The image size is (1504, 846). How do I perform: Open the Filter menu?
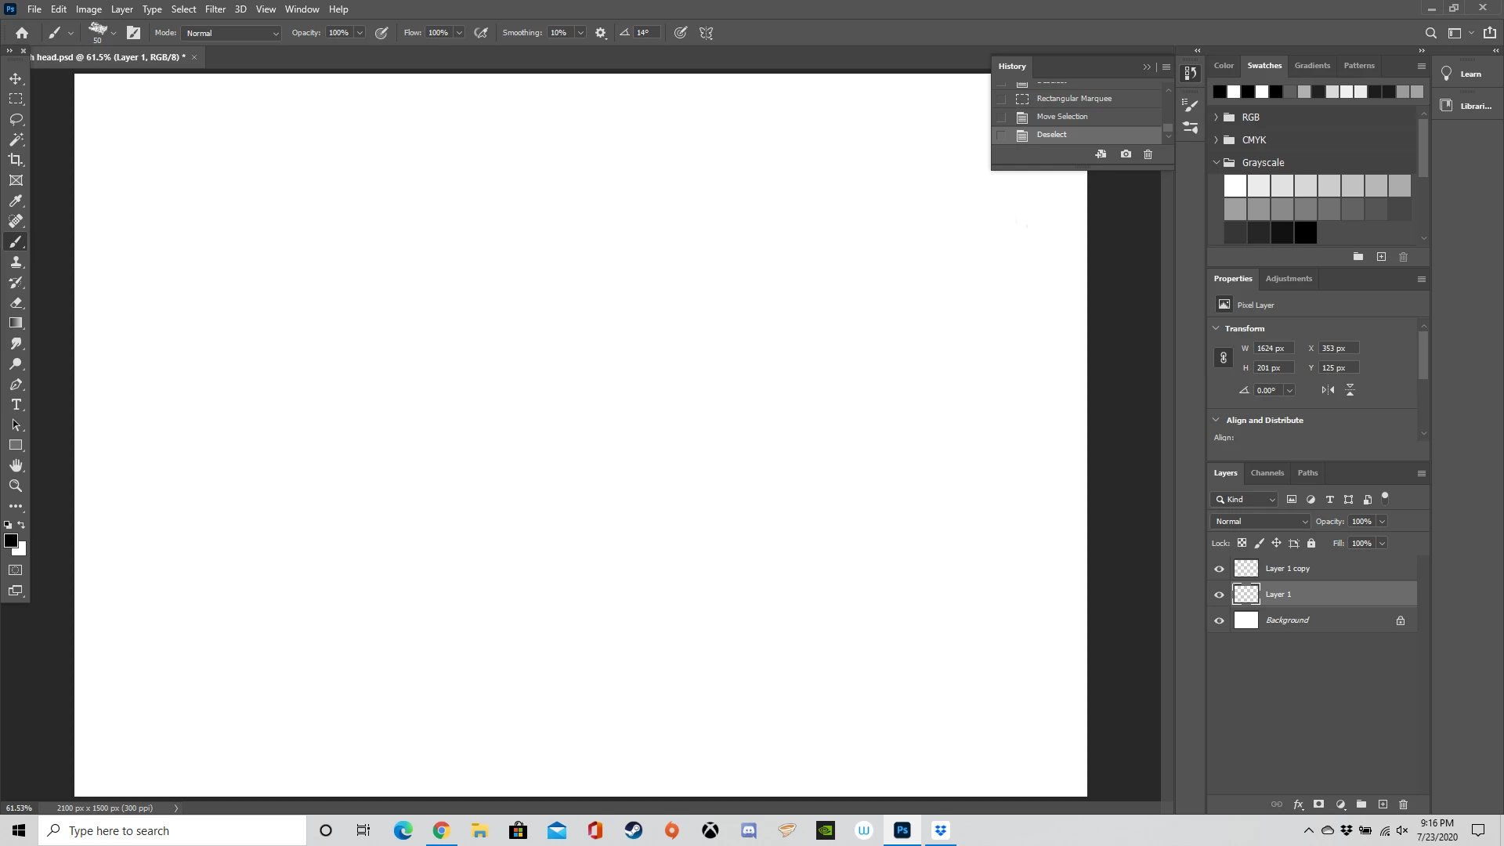[215, 9]
